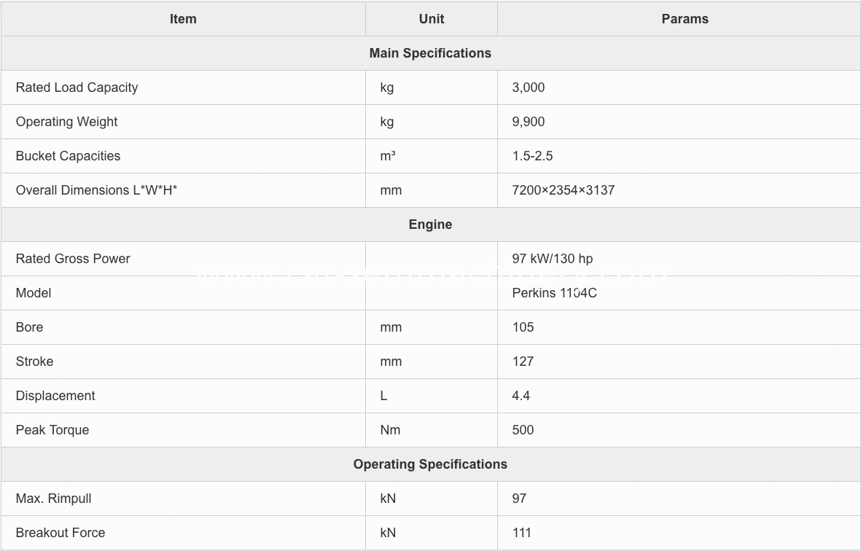861x551 pixels.
Task: Click the Max. Rimpull value 97
Action: coord(519,499)
